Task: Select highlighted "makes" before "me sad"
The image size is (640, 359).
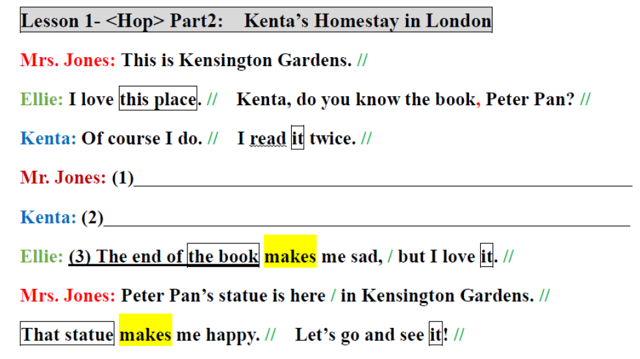Action: point(290,256)
